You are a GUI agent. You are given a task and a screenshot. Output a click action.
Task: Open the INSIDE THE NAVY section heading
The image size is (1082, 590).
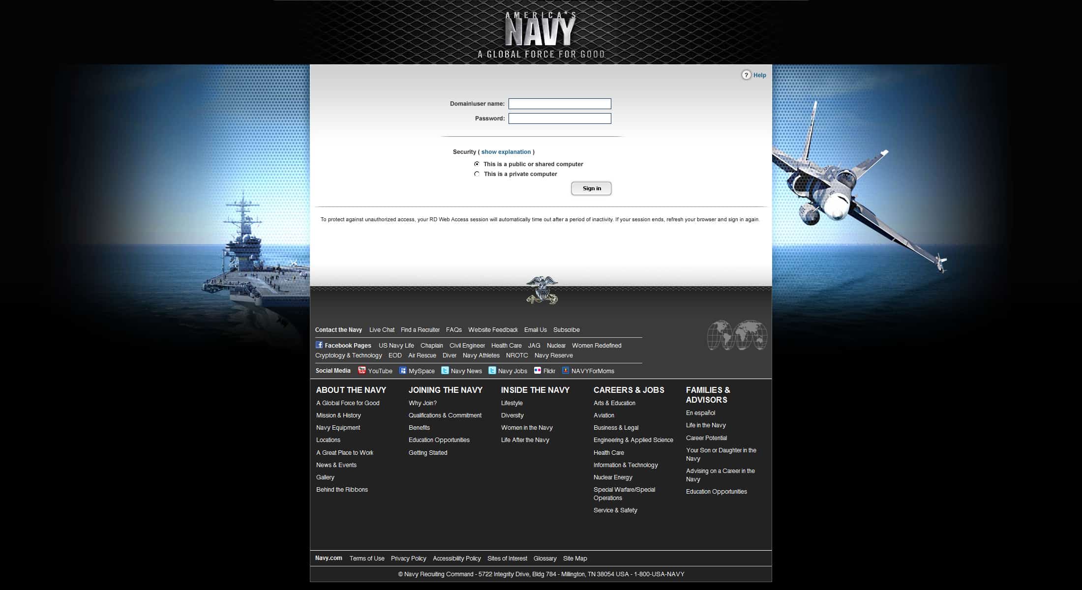pos(535,390)
